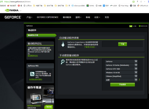
Task: Open the 驱动程序 navigation item
Action: 67,17
